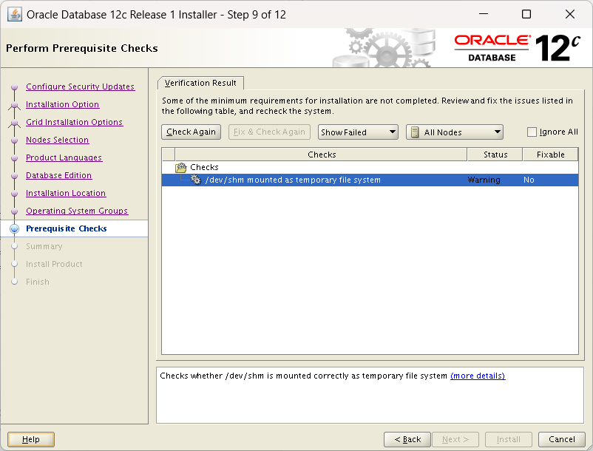Go to Nodes Selection step
The width and height of the screenshot is (593, 451).
(x=57, y=140)
